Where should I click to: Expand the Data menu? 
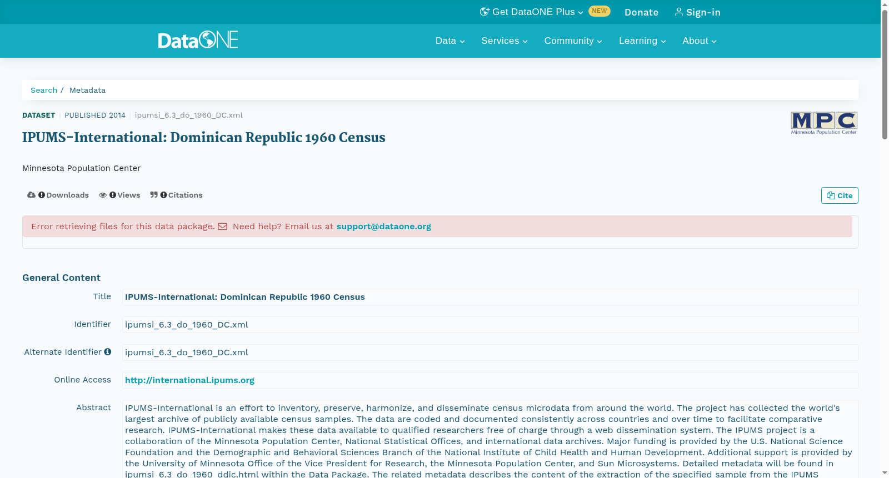(450, 41)
